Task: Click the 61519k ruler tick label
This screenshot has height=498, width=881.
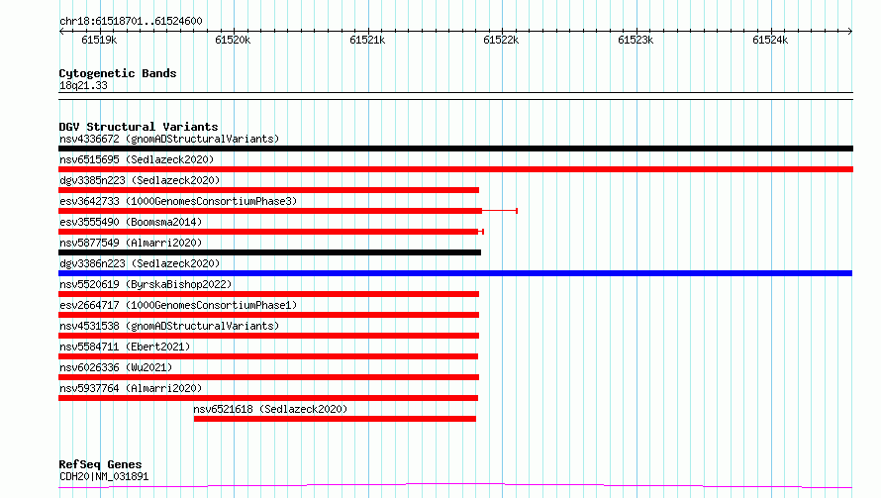Action: click(99, 40)
